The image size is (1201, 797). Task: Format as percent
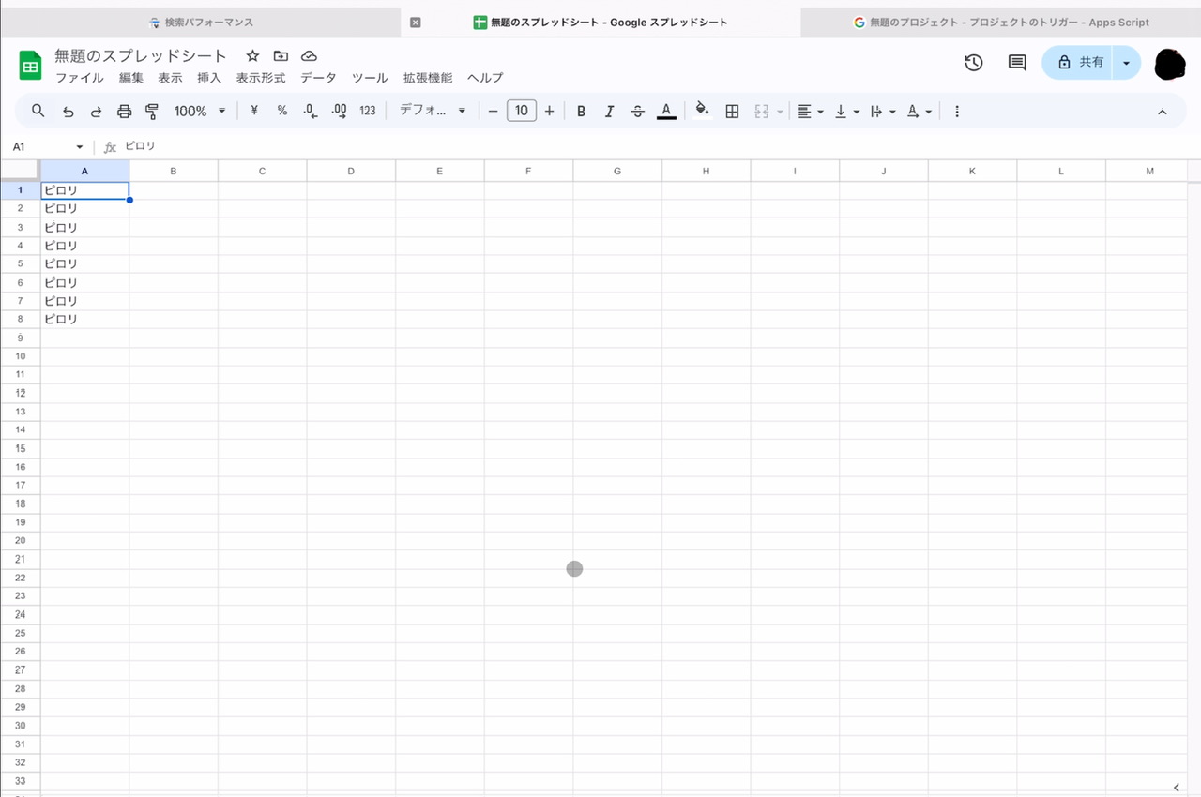pos(282,111)
